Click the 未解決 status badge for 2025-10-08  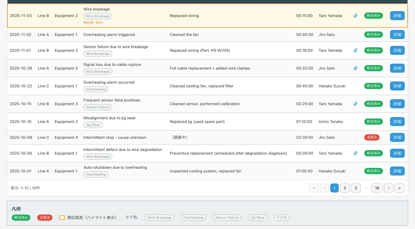[x=372, y=137]
